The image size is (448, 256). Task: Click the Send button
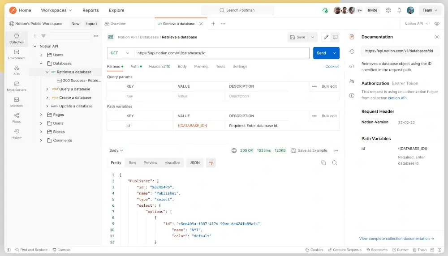(321, 53)
